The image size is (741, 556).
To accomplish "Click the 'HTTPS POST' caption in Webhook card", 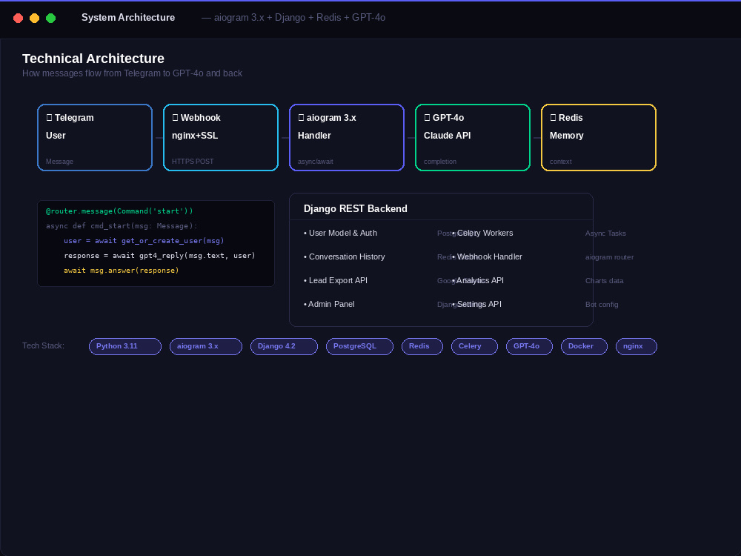I will point(193,161).
